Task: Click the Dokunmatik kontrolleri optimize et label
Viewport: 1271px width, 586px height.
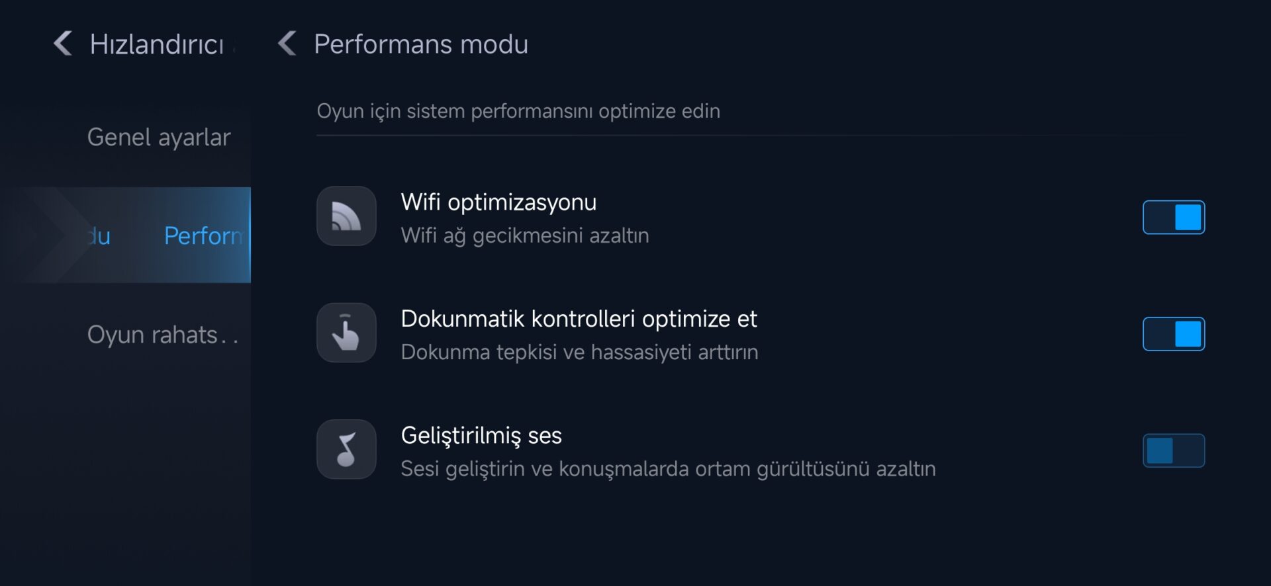Action: click(x=579, y=319)
